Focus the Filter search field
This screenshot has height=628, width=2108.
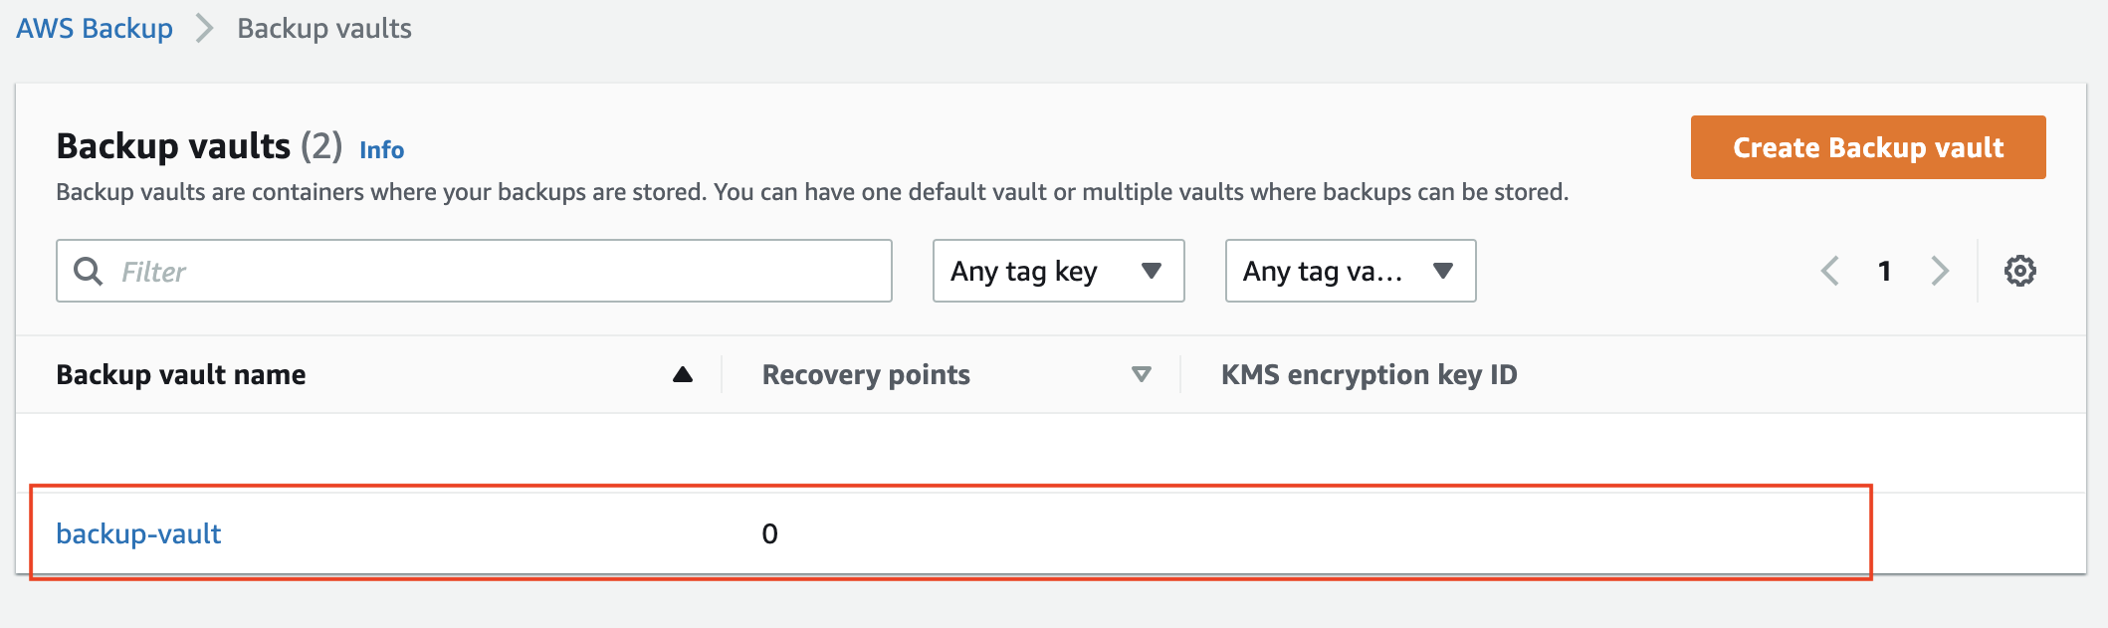474,271
